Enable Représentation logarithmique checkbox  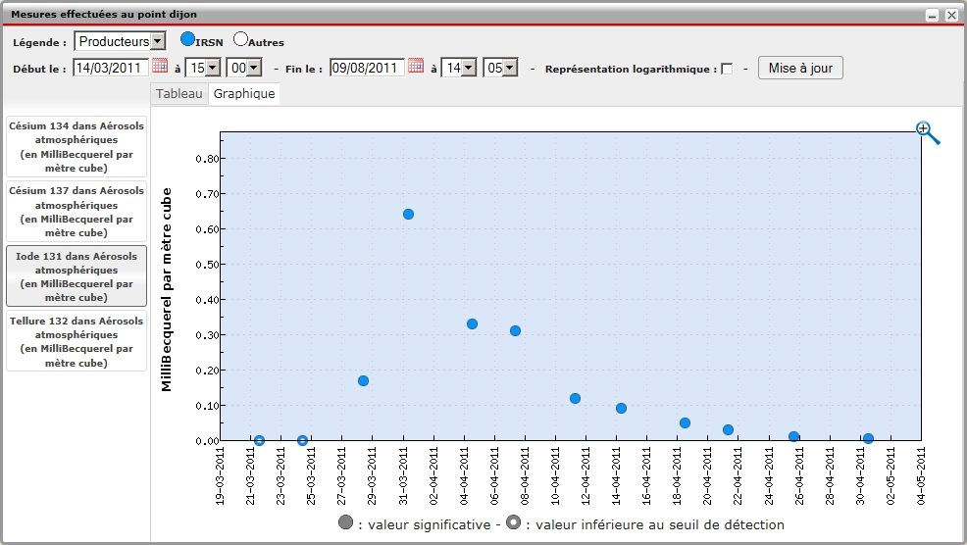727,69
